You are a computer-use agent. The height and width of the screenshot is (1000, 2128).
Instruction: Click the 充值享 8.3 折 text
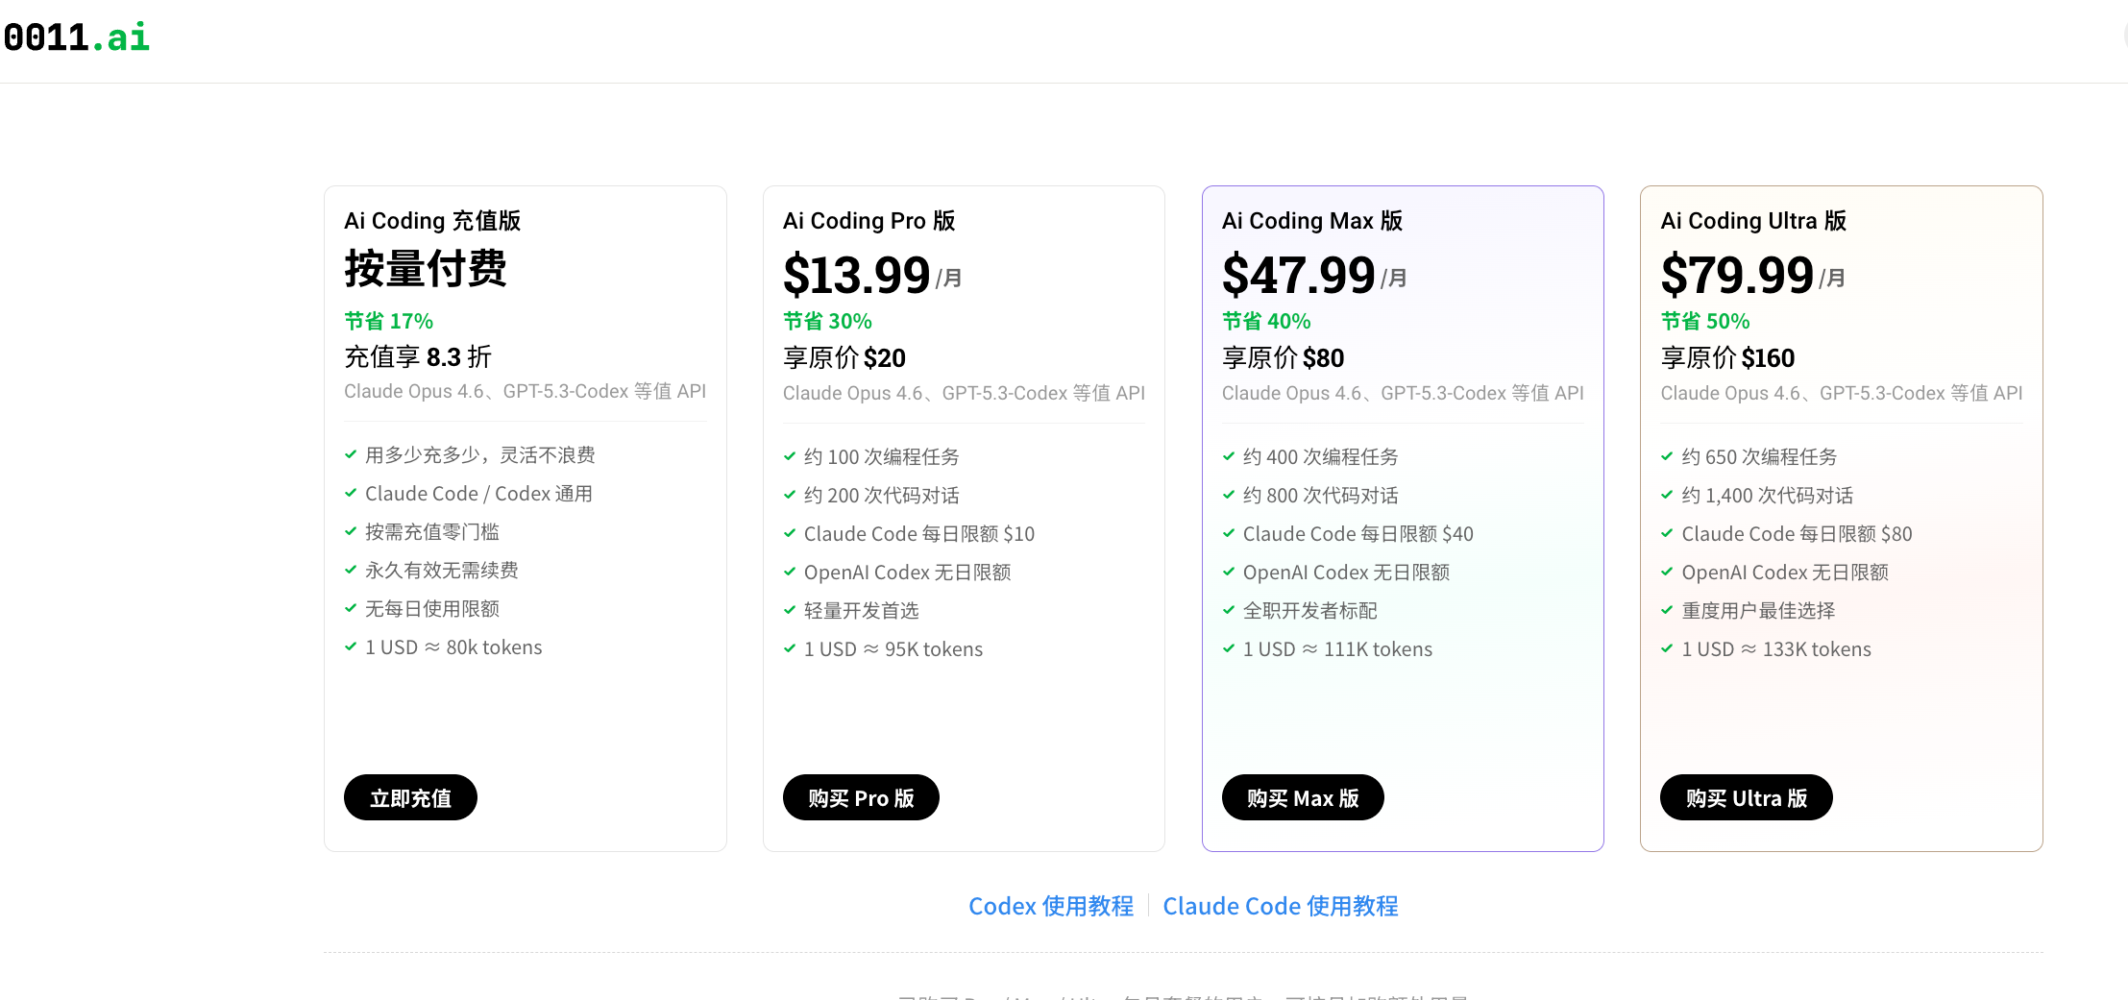point(418,357)
